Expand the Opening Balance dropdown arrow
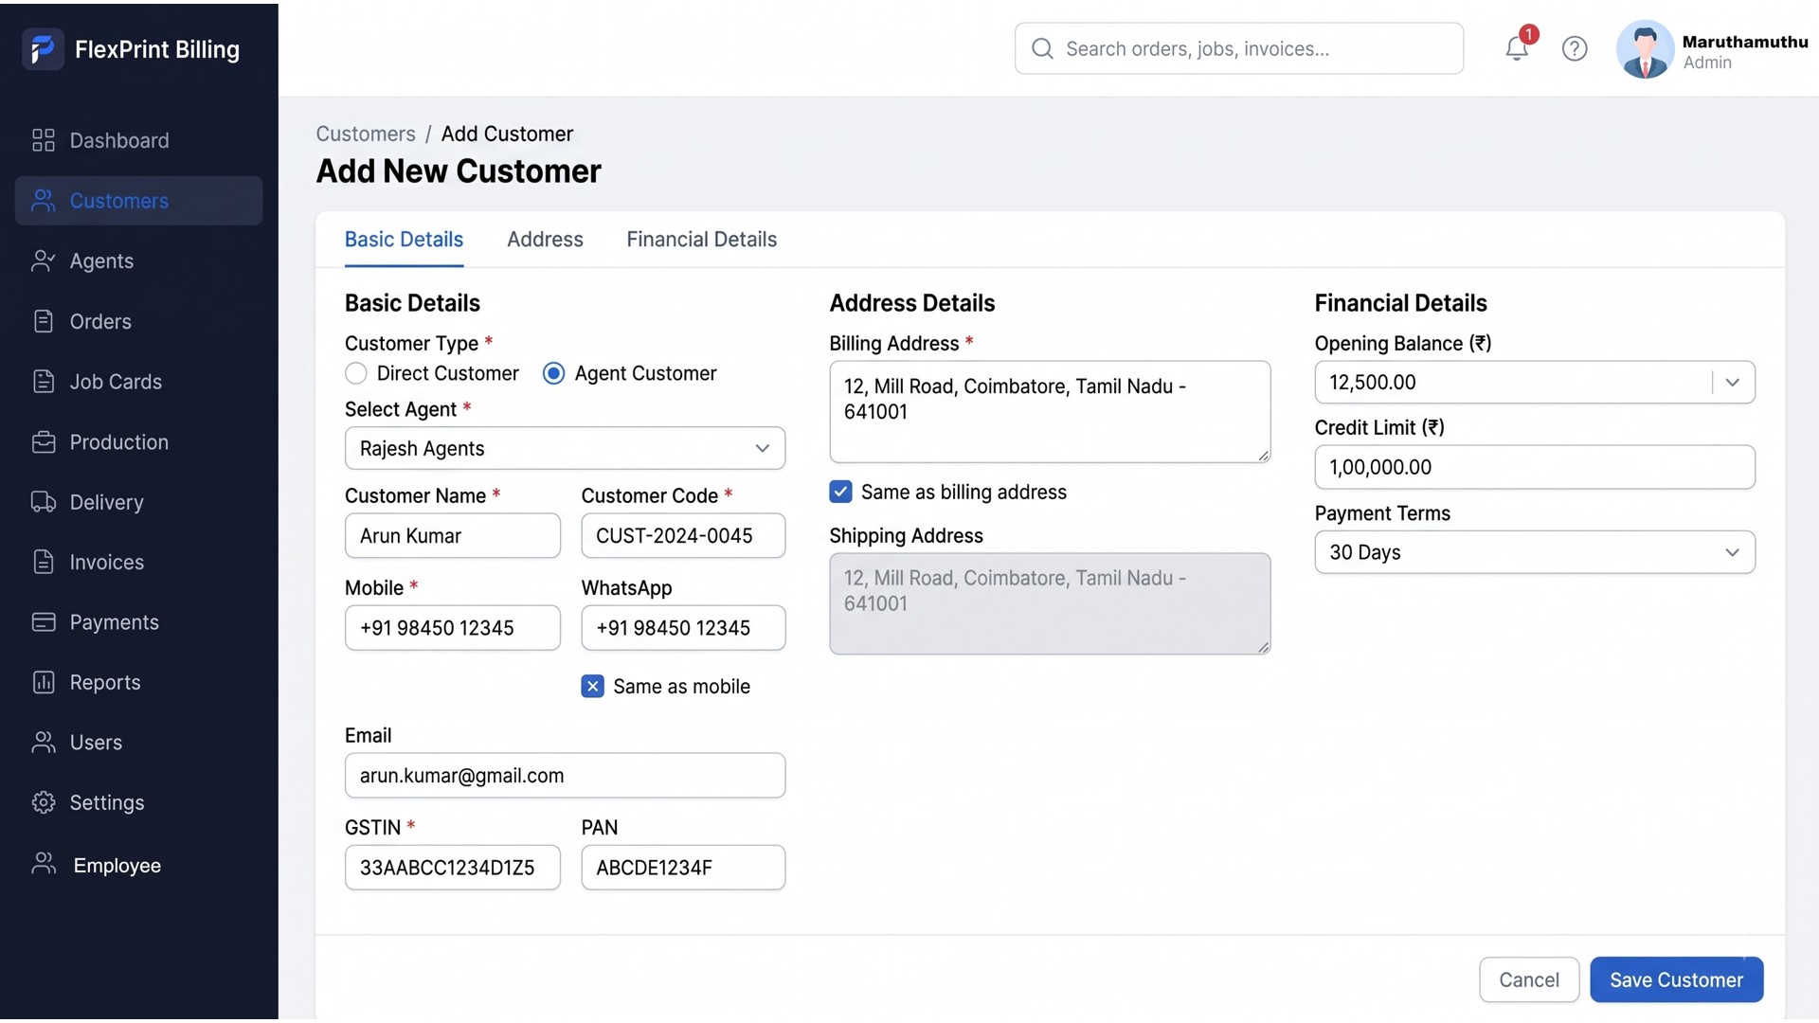Image resolution: width=1819 pixels, height=1023 pixels. pos(1733,383)
